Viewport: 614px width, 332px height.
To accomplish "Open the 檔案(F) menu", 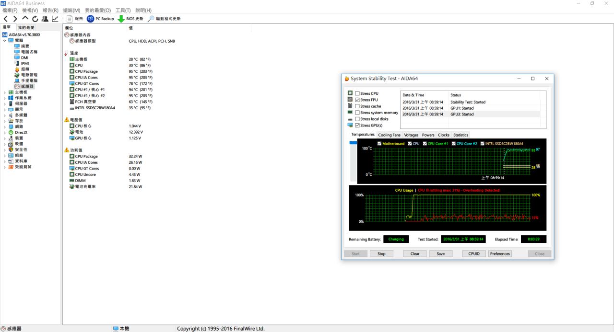I will click(x=10, y=10).
